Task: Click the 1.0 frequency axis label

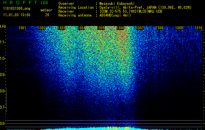Action: 3,58
